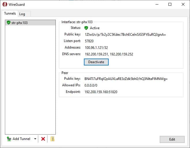Open the Edit tunnel dialog

point(172,139)
